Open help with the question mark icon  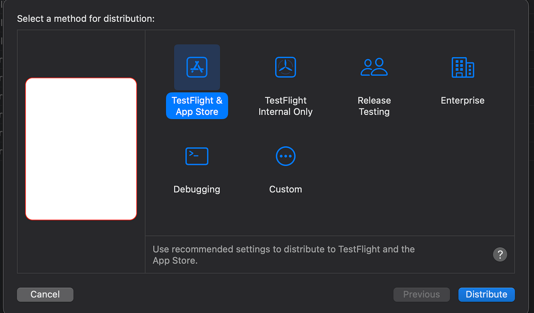[x=500, y=254]
